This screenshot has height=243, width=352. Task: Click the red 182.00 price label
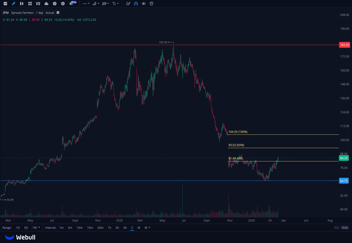pyautogui.click(x=344, y=45)
